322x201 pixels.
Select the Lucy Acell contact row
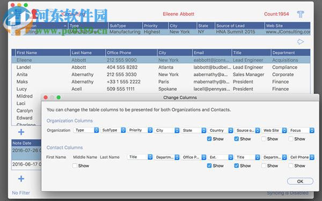(161, 89)
